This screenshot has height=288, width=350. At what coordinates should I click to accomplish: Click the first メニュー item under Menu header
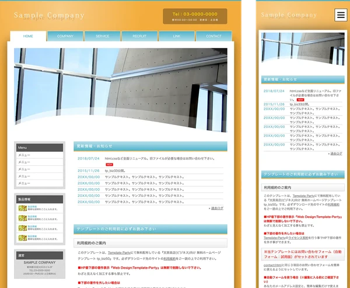(40, 155)
